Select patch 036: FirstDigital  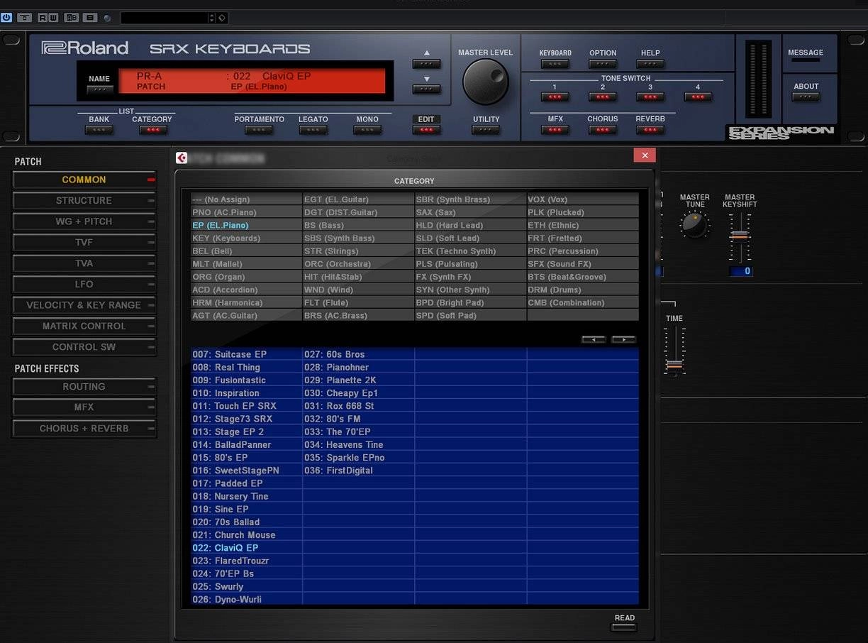point(359,471)
